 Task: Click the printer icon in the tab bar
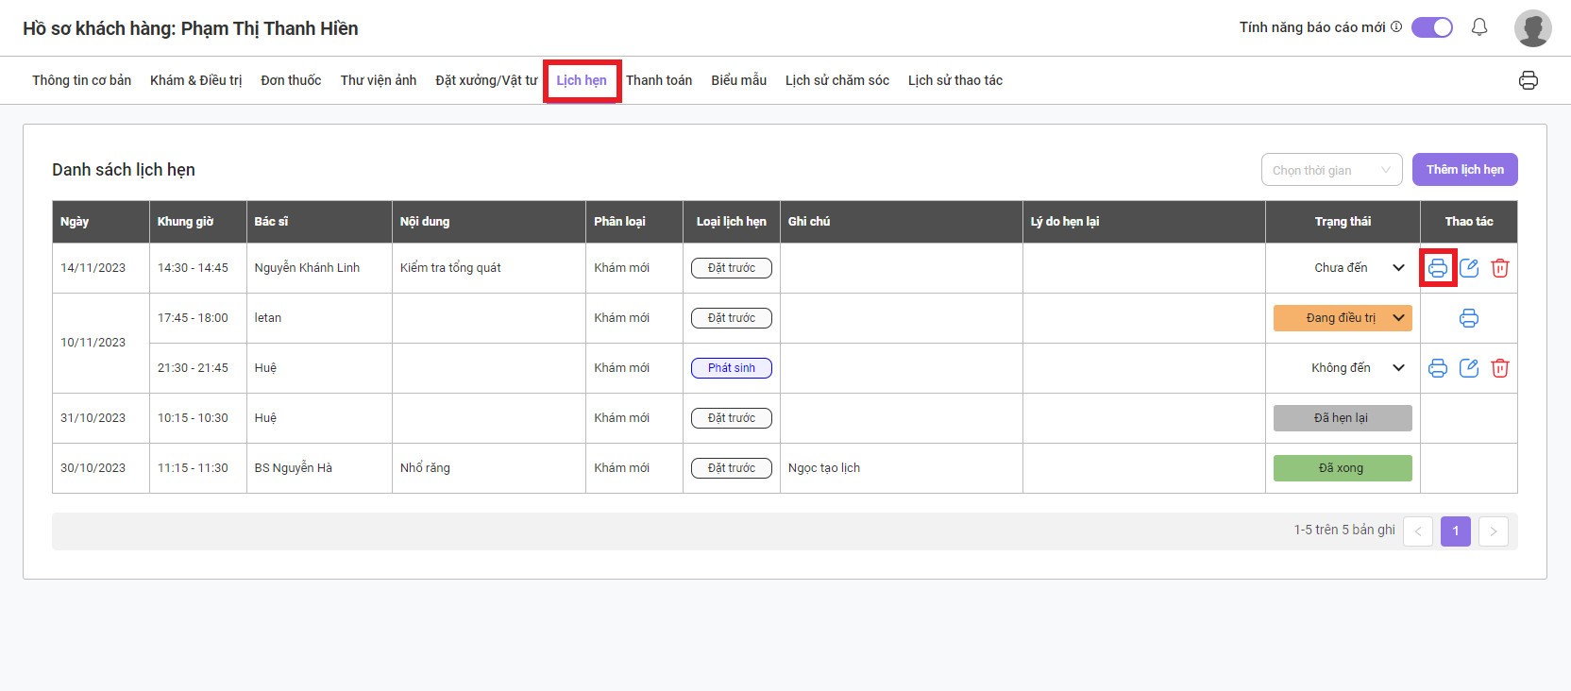(1528, 80)
